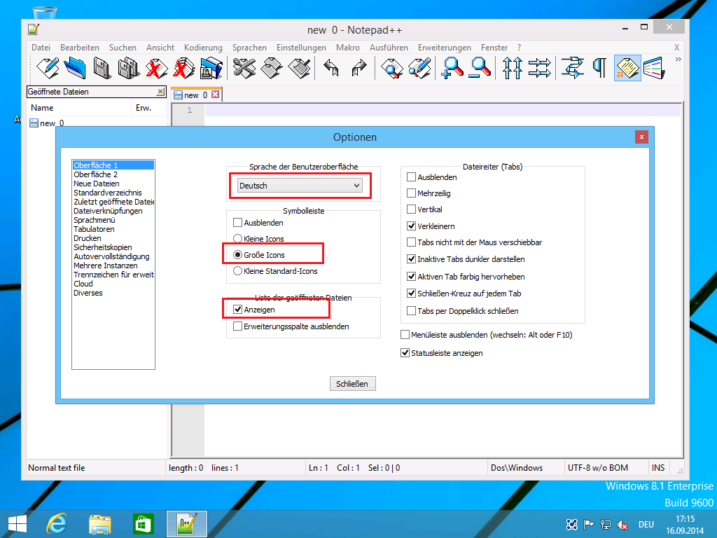Toggle synchronized vertical scrolling icon
This screenshot has height=538, width=717.
coord(512,68)
